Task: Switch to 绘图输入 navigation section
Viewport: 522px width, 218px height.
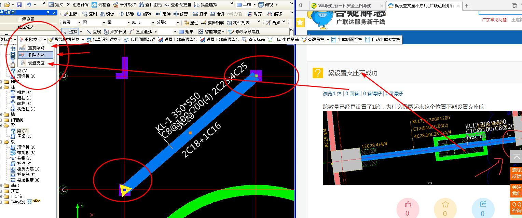Action: (x=26, y=27)
